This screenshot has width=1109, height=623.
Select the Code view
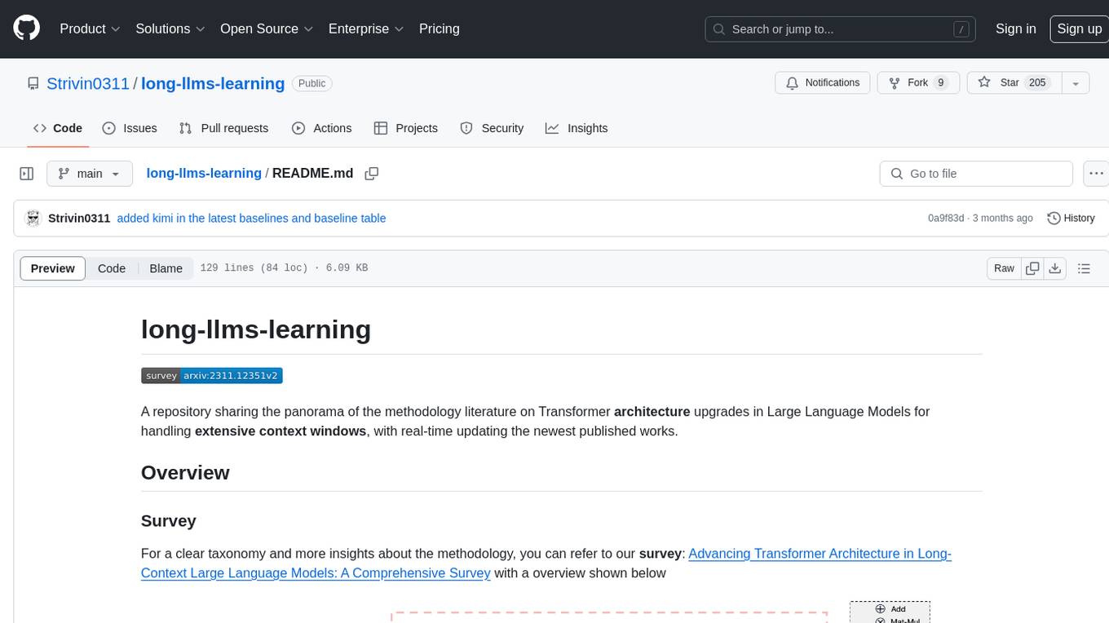tap(112, 268)
